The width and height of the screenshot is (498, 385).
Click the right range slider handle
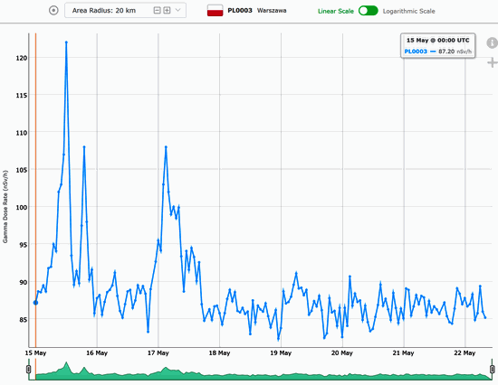pyautogui.click(x=493, y=369)
